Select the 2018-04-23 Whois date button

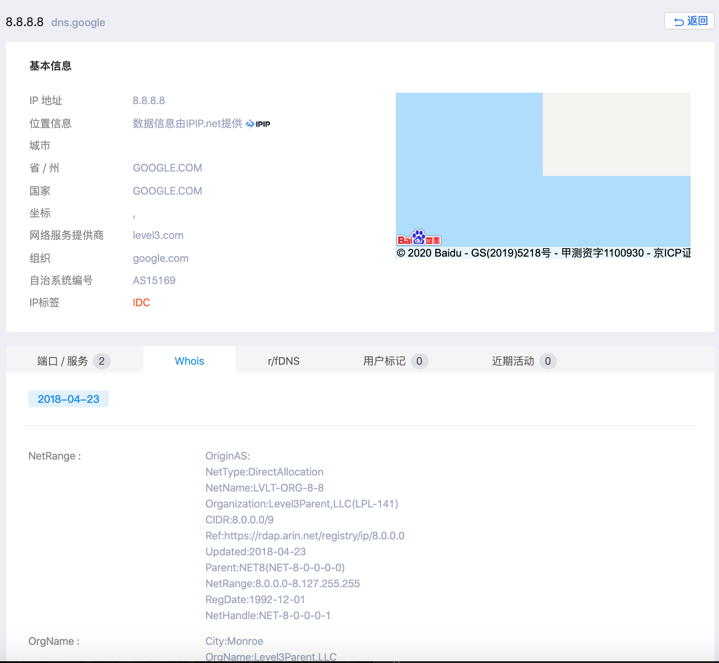pyautogui.click(x=69, y=399)
